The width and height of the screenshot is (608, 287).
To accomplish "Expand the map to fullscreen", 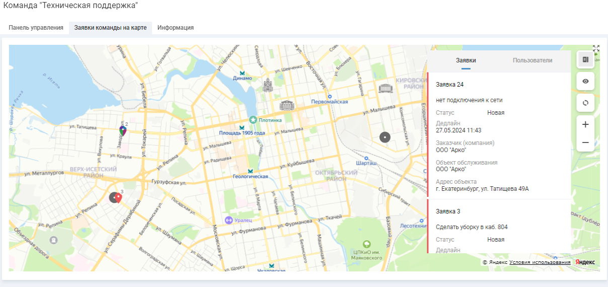I will click(596, 48).
